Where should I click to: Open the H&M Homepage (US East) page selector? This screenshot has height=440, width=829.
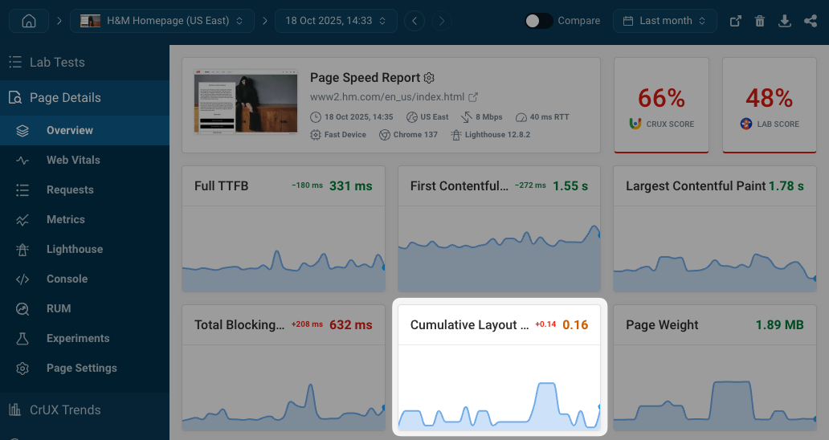pos(161,21)
